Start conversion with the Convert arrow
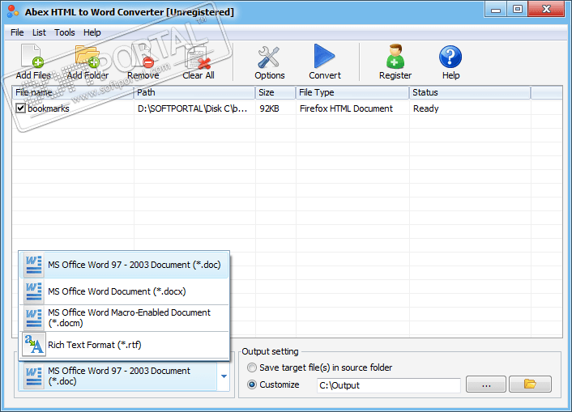The width and height of the screenshot is (572, 412). (324, 56)
